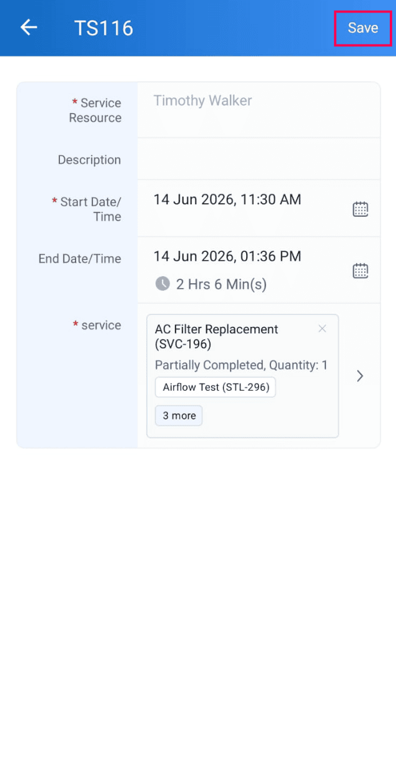396x770 pixels.
Task: Edit the Timothy Walker service resource field
Action: [259, 110]
